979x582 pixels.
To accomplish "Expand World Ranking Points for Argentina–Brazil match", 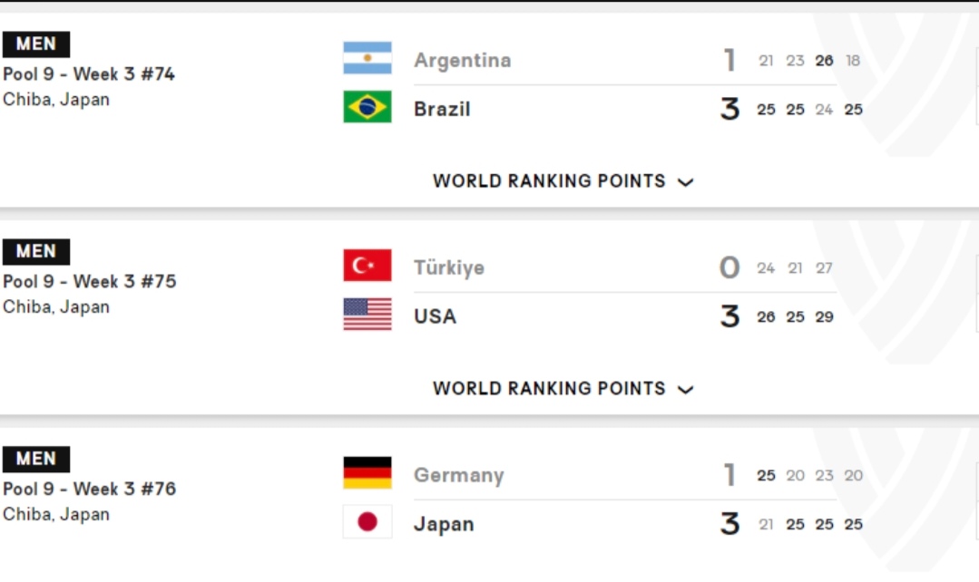I will coord(563,181).
